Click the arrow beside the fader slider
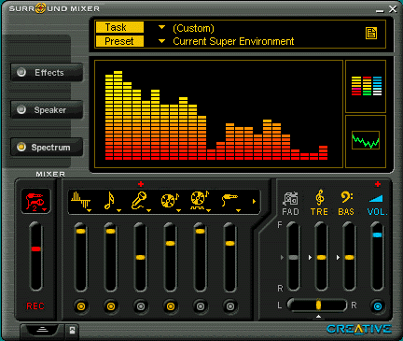Viewport: 403px width, 341px height. click(x=282, y=258)
